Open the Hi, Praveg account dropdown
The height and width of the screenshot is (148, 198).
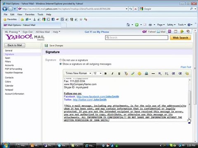click(12, 32)
